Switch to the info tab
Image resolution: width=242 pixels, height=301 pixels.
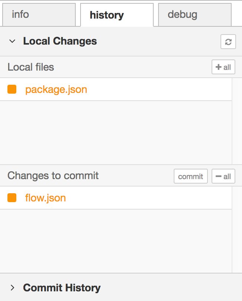[x=20, y=15]
